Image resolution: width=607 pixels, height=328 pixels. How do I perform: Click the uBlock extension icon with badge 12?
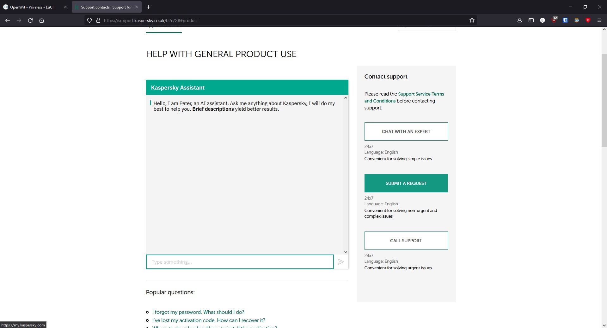pos(554,20)
